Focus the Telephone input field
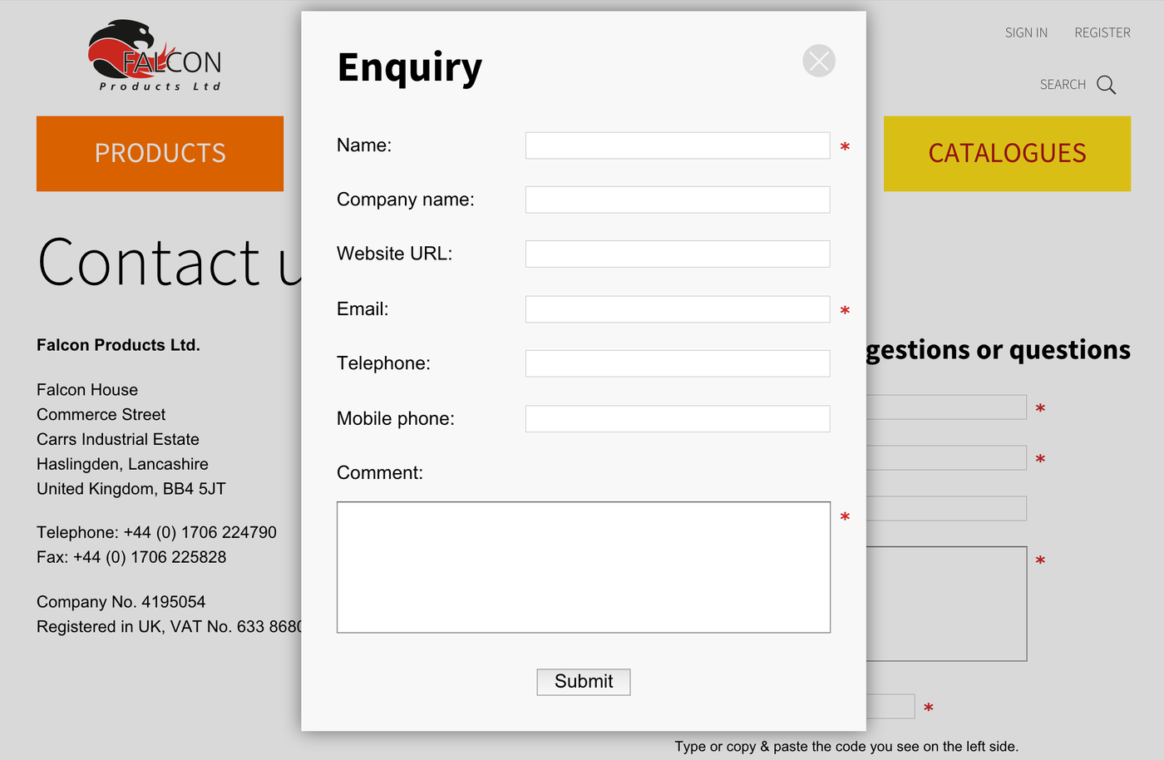The width and height of the screenshot is (1164, 760). pos(677,363)
